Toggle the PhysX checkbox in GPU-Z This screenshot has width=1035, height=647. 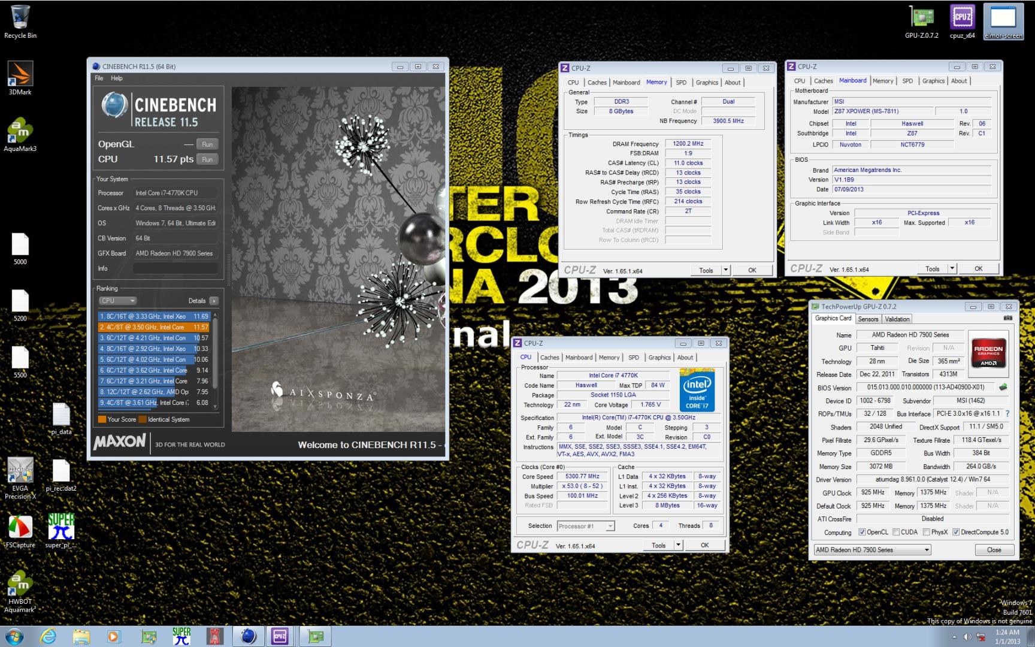[927, 532]
